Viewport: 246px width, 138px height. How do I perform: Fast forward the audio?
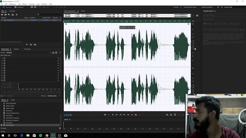124,115
